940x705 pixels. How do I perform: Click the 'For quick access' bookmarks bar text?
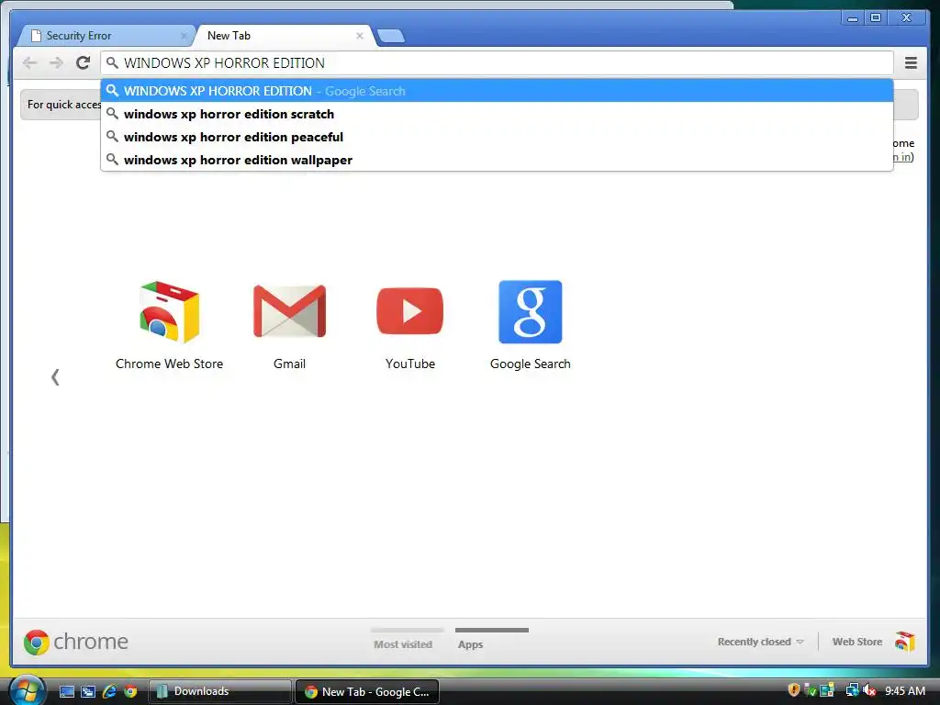64,105
